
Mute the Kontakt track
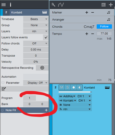[62, 88]
